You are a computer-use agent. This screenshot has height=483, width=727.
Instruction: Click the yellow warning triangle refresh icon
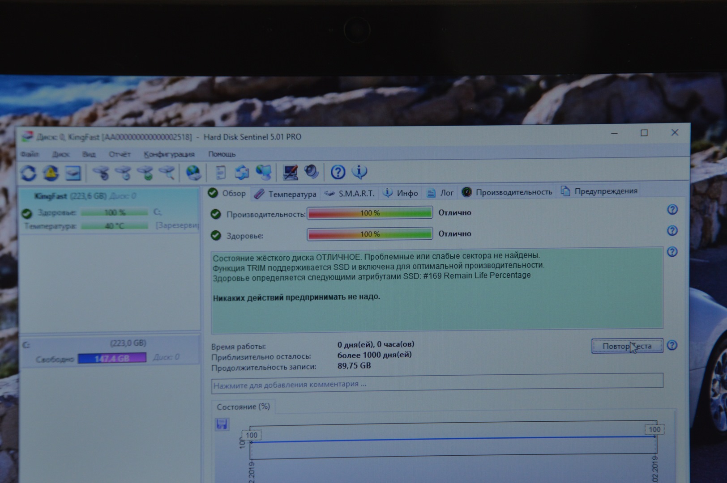pos(51,173)
